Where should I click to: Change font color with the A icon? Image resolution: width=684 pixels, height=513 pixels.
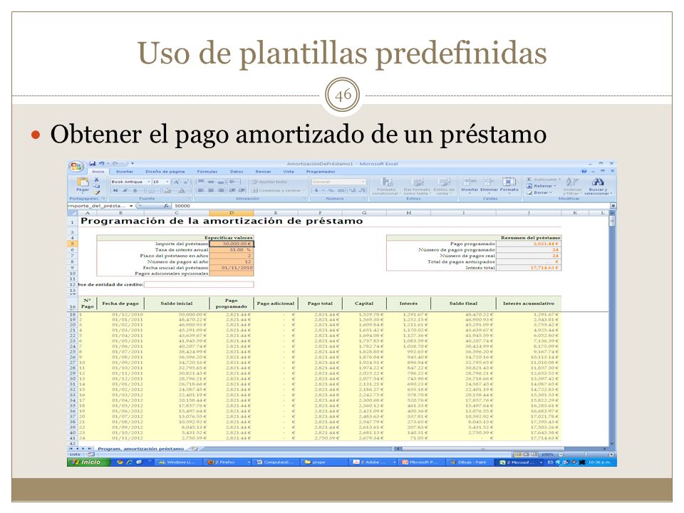coord(182,191)
